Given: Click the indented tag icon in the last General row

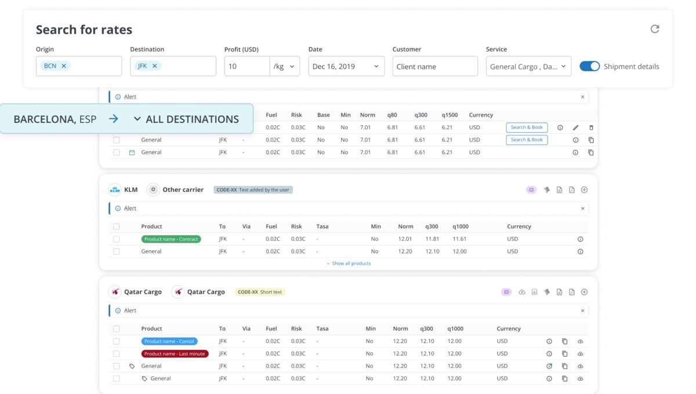Looking at the screenshot, I should [x=144, y=378].
